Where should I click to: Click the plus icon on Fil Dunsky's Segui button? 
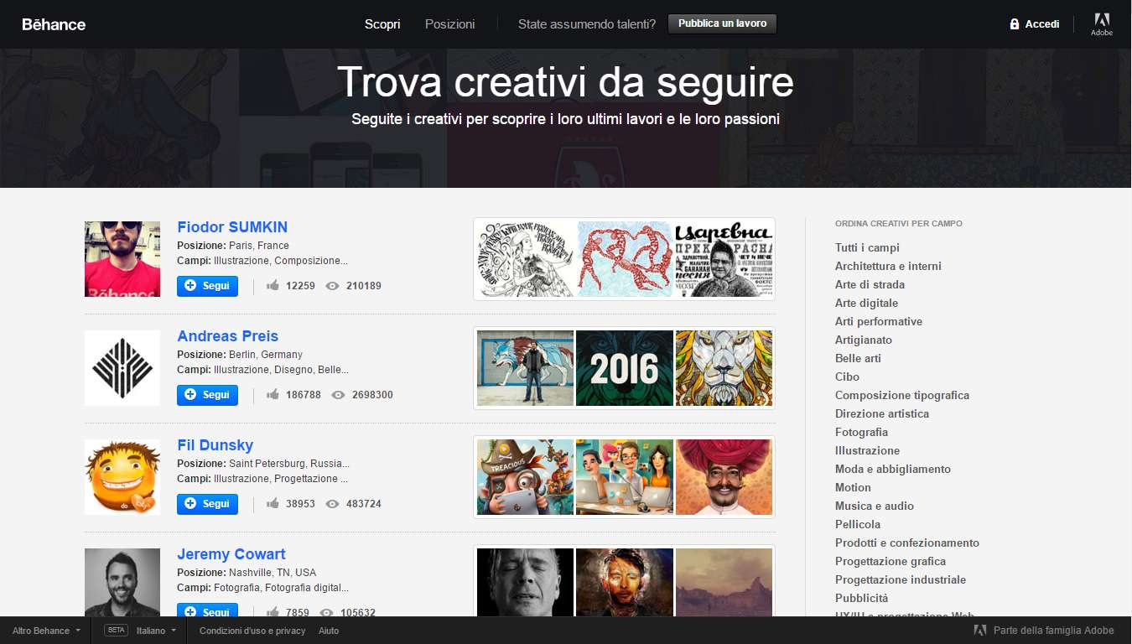[x=191, y=504]
